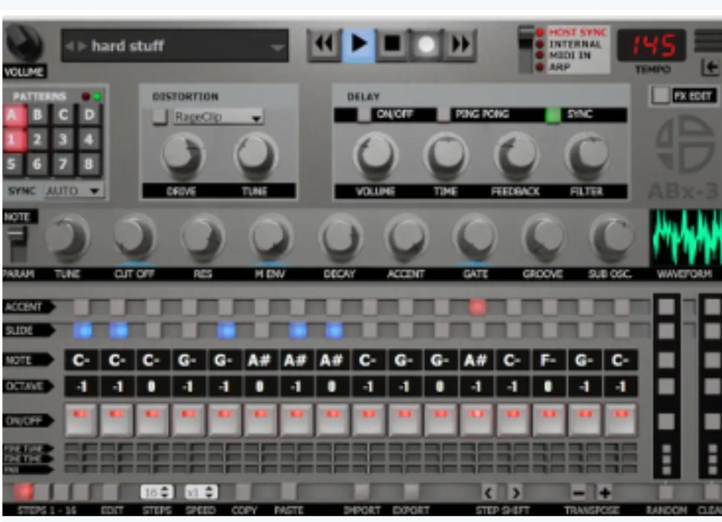Click the rewind transport button
722x522 pixels.
[x=324, y=44]
